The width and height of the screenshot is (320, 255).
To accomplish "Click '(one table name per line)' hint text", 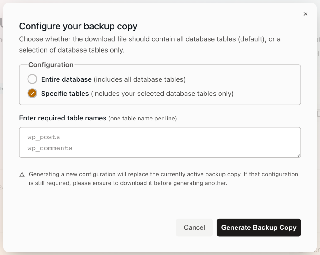I will pyautogui.click(x=143, y=118).
